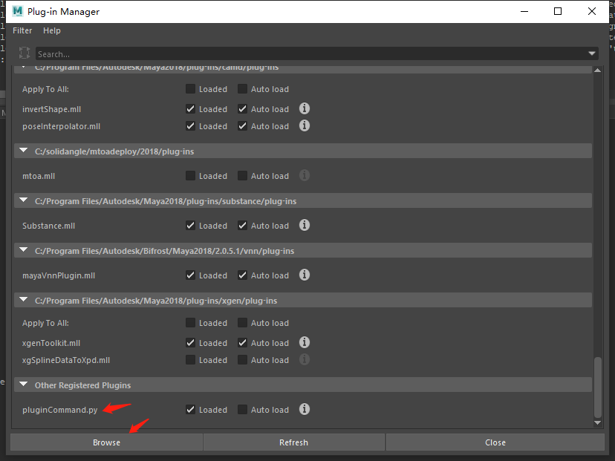Open the Help menu

(52, 30)
